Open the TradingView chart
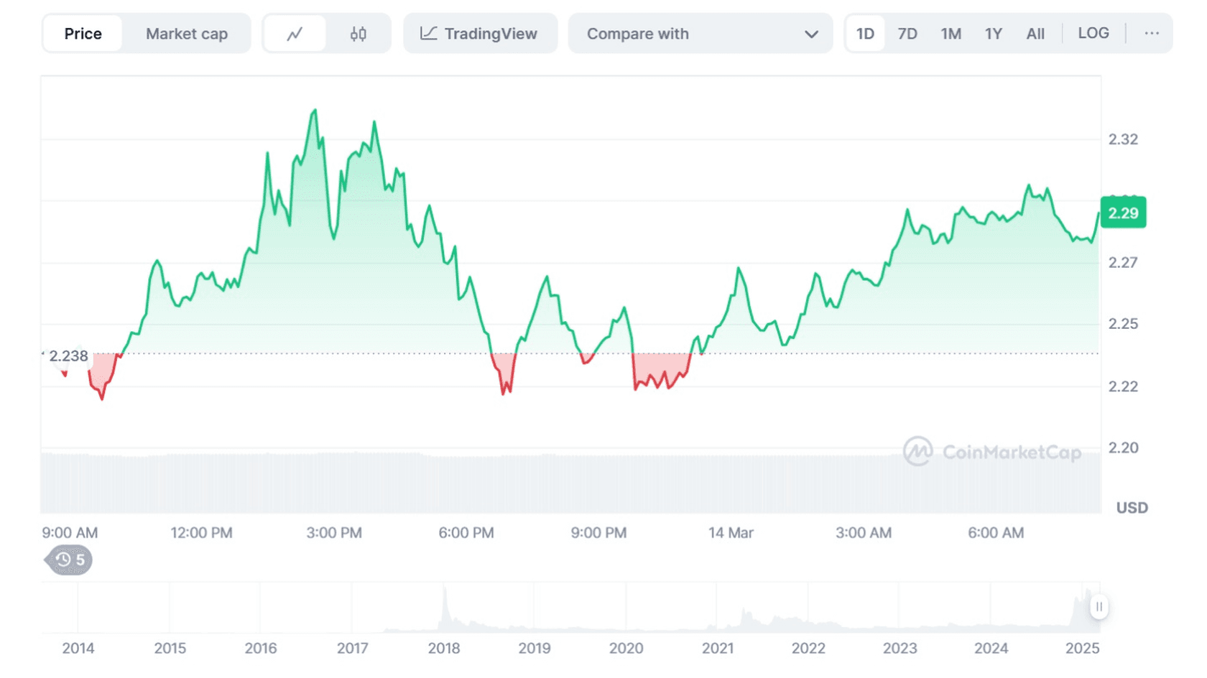The height and width of the screenshot is (678, 1207). [x=479, y=34]
